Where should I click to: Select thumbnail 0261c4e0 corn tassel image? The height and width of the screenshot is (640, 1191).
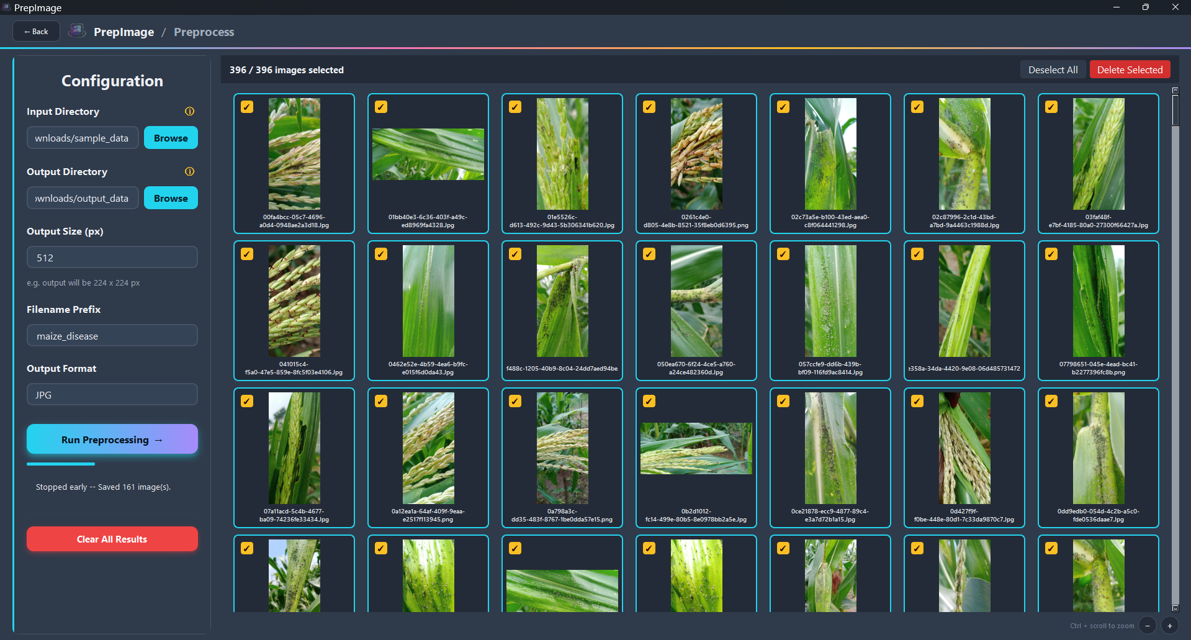[x=696, y=154]
